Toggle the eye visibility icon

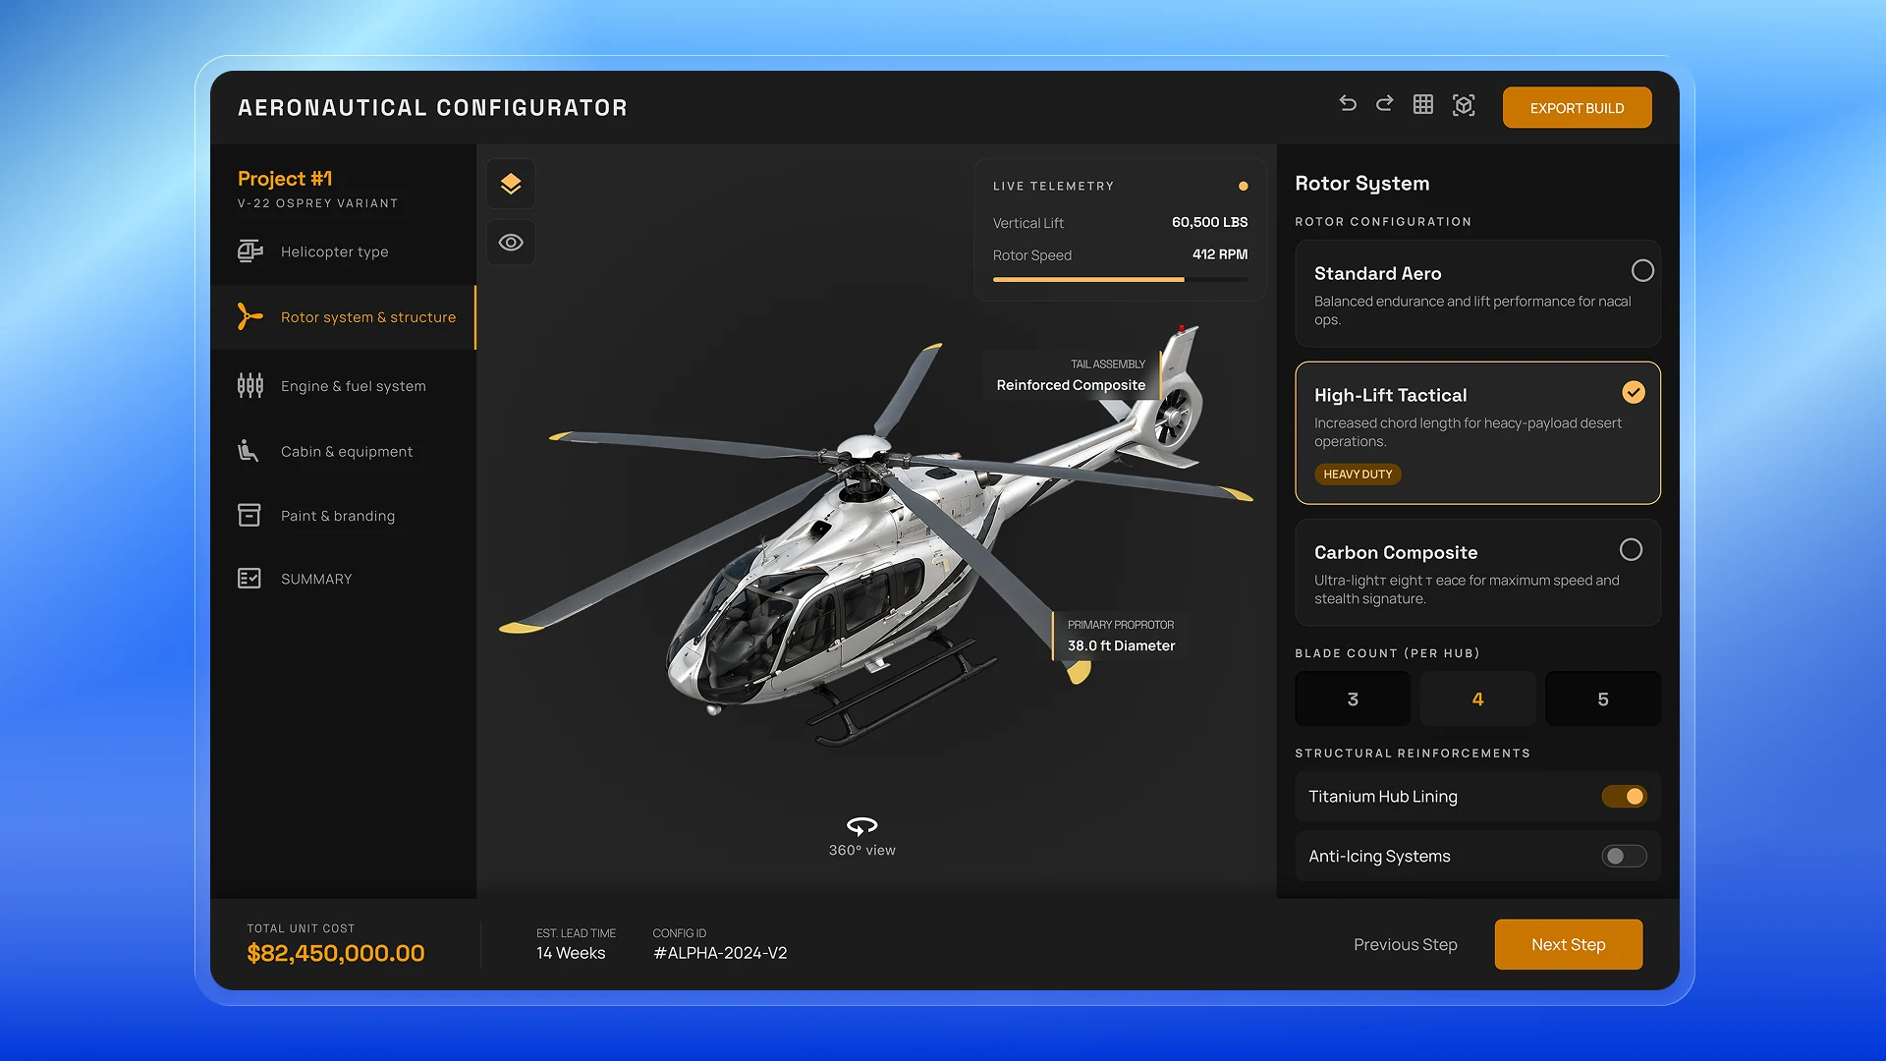click(511, 243)
